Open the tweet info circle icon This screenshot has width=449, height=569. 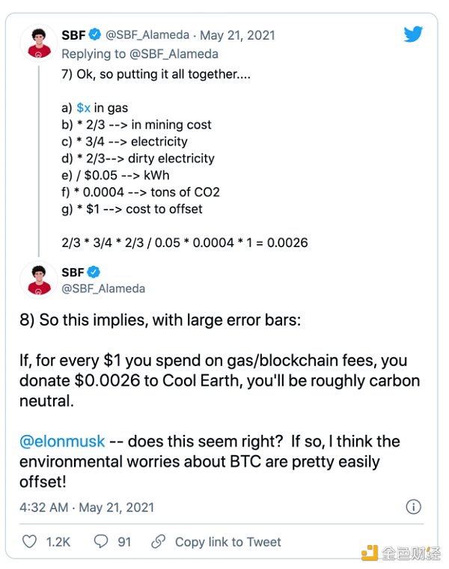[x=413, y=507]
